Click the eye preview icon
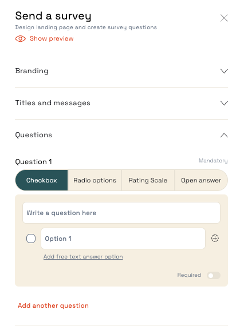 pyautogui.click(x=20, y=39)
